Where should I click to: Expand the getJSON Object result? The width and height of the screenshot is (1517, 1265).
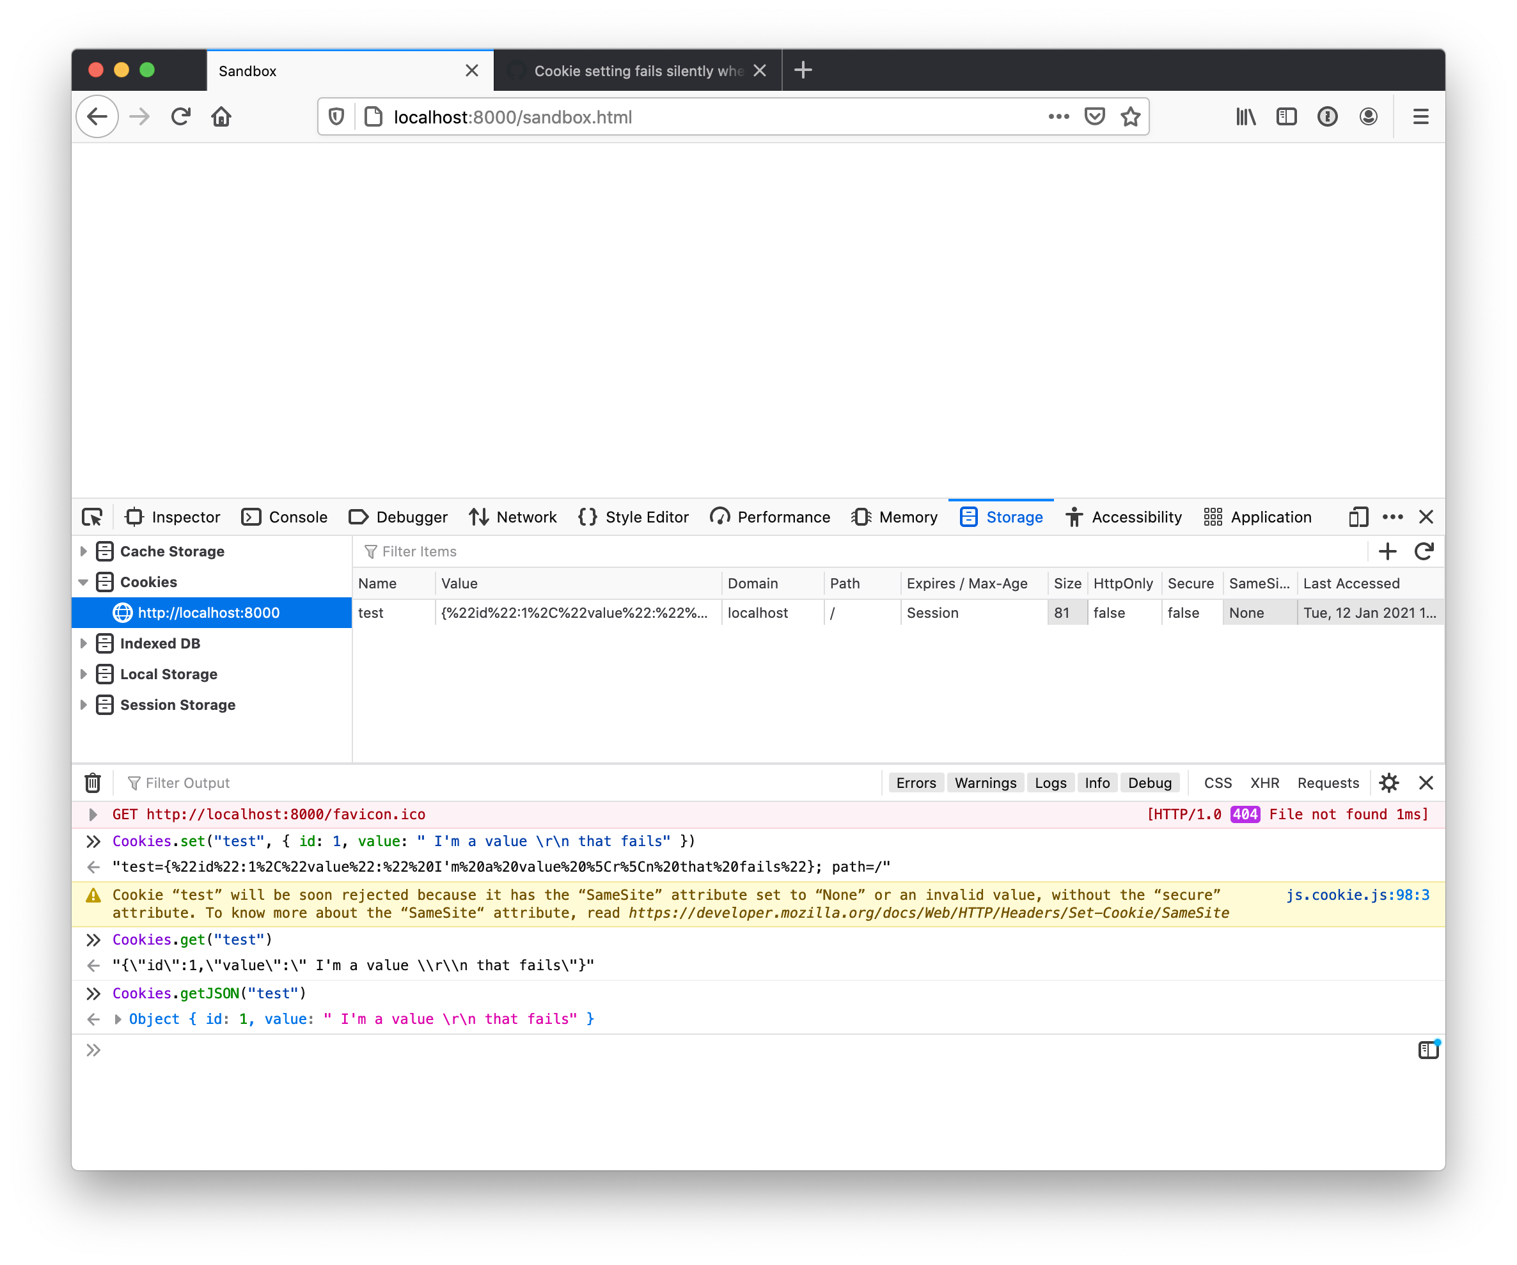[118, 1019]
